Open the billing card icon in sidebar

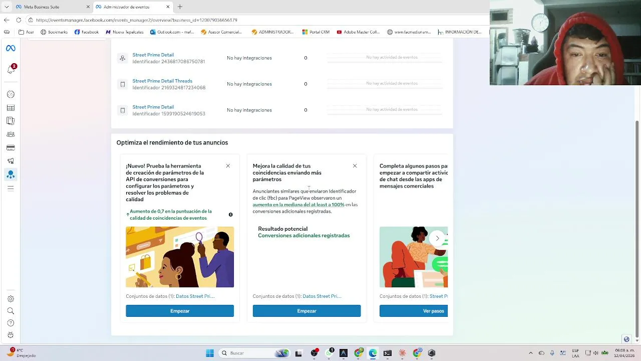coord(11,148)
